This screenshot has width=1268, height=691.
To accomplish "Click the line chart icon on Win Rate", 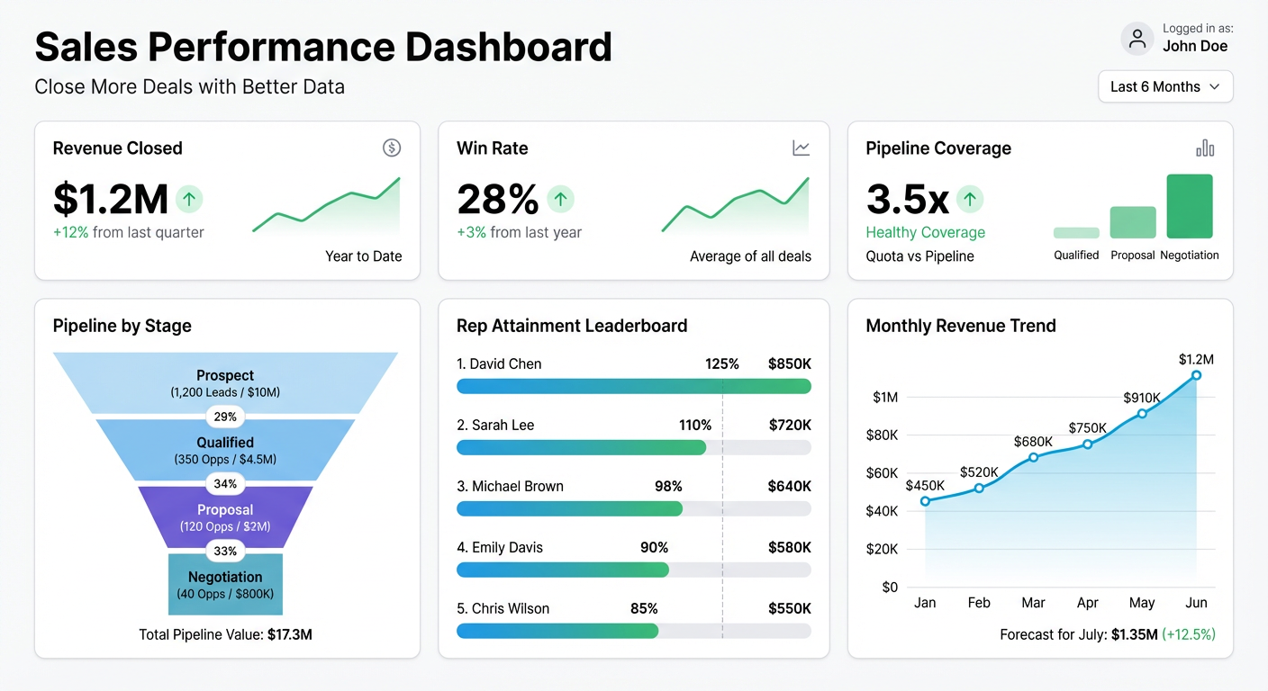I will click(801, 148).
